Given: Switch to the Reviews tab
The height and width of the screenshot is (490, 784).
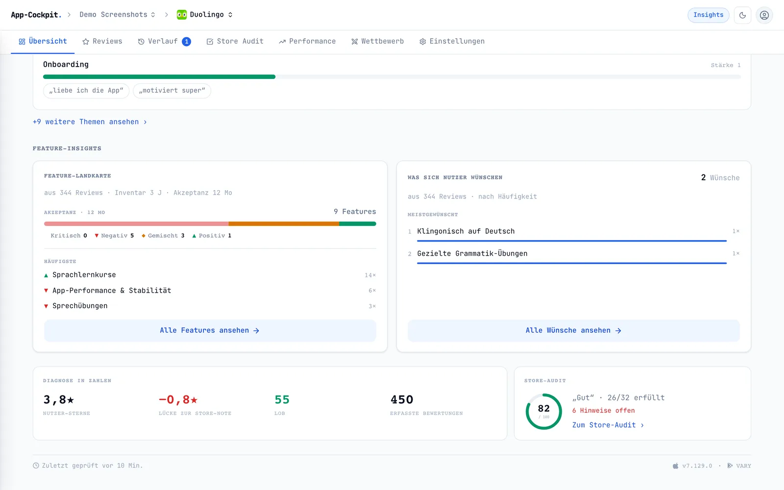Looking at the screenshot, I should [102, 41].
